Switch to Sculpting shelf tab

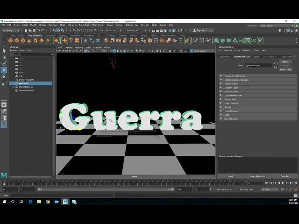tap(50, 35)
